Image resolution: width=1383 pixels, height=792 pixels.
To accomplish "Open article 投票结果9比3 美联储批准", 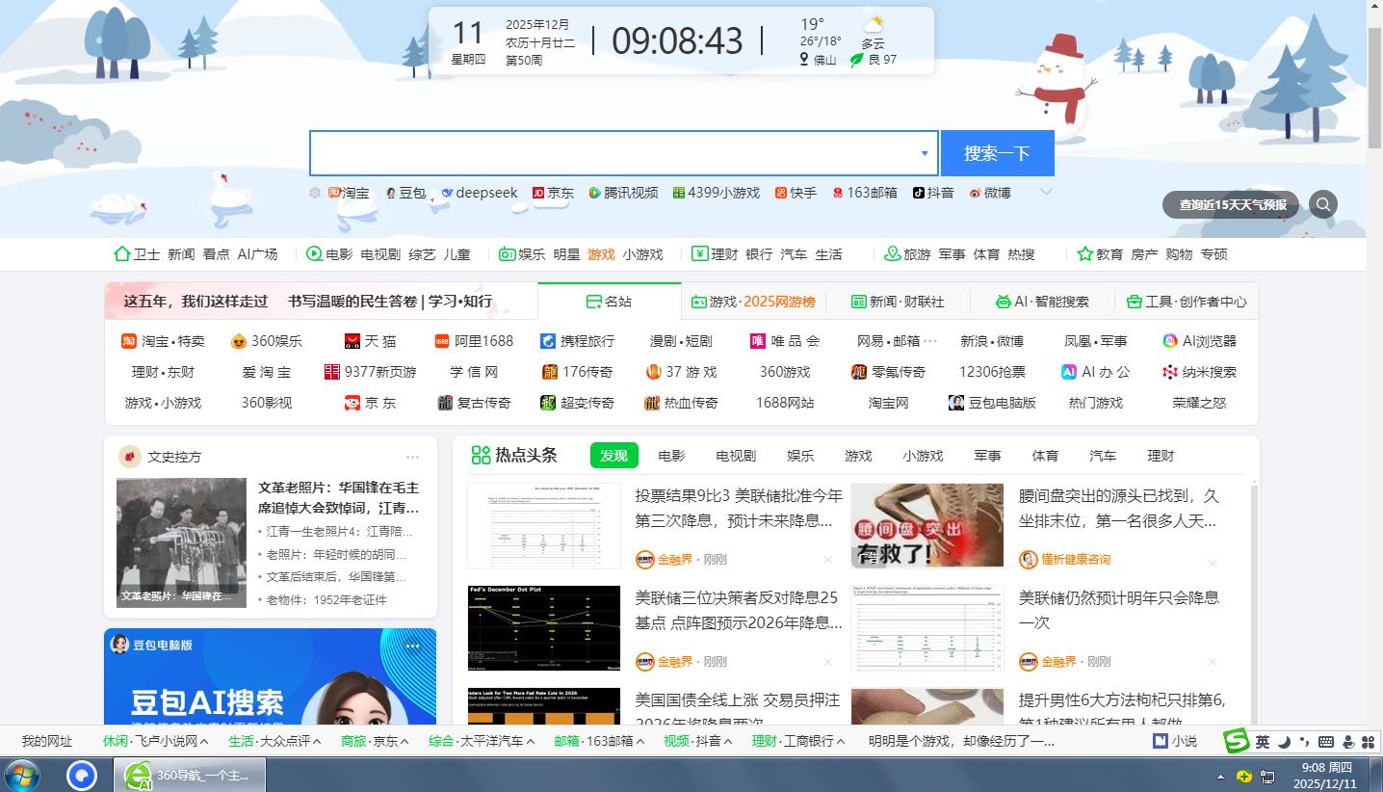I will 738,508.
